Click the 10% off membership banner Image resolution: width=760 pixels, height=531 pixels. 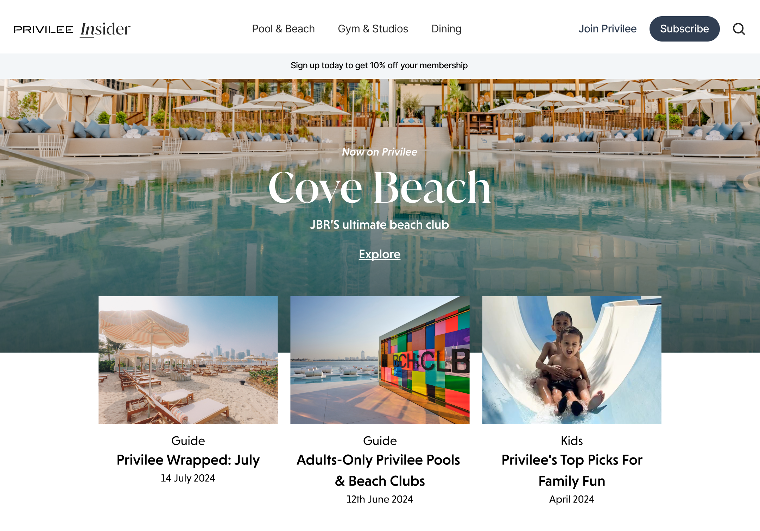point(379,65)
